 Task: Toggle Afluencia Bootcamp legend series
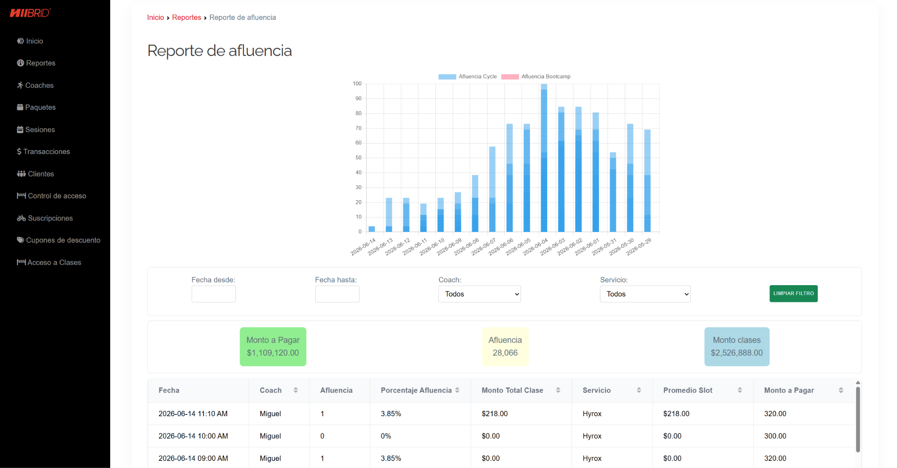coord(536,77)
